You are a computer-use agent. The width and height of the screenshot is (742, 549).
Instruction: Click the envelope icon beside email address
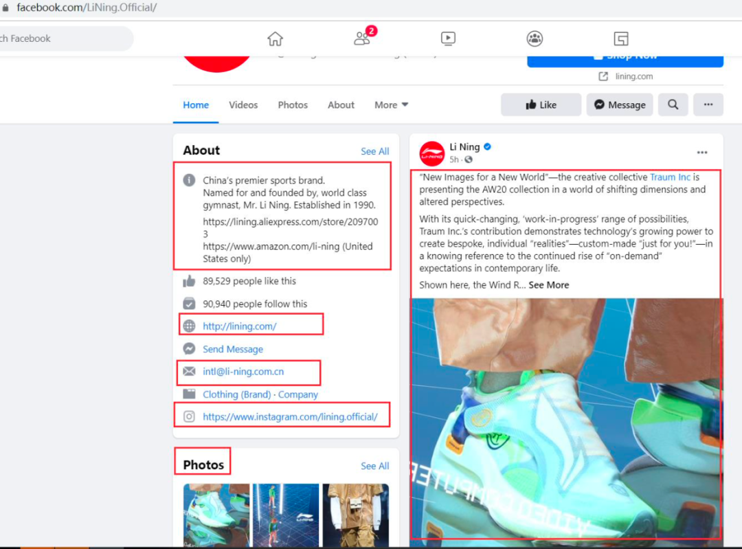pos(190,372)
